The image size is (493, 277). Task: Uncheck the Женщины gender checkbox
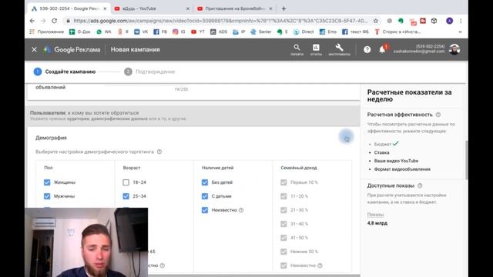47,182
